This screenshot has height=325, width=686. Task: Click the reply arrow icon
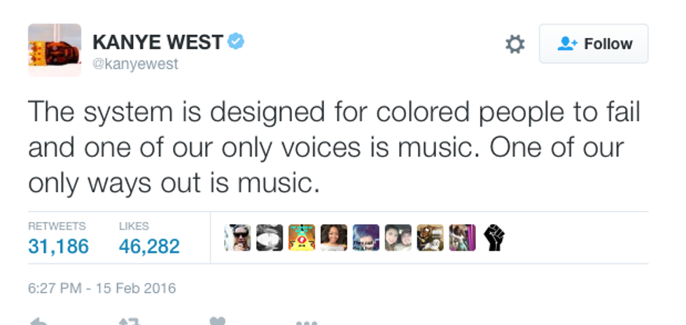click(x=38, y=321)
